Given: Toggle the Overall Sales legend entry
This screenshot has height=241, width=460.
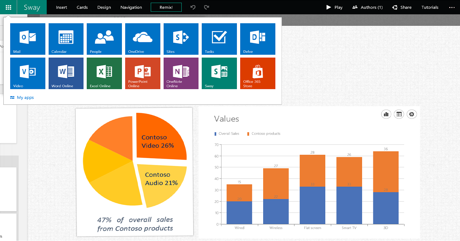Looking at the screenshot, I should coord(227,133).
